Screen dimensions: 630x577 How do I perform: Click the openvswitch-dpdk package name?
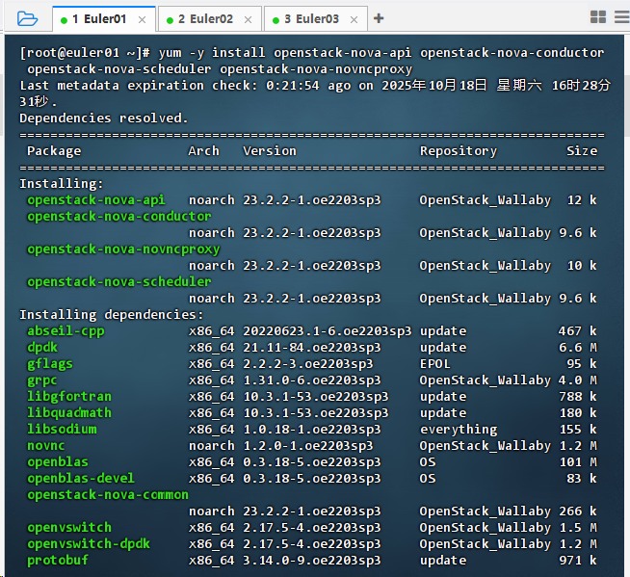pos(89,544)
